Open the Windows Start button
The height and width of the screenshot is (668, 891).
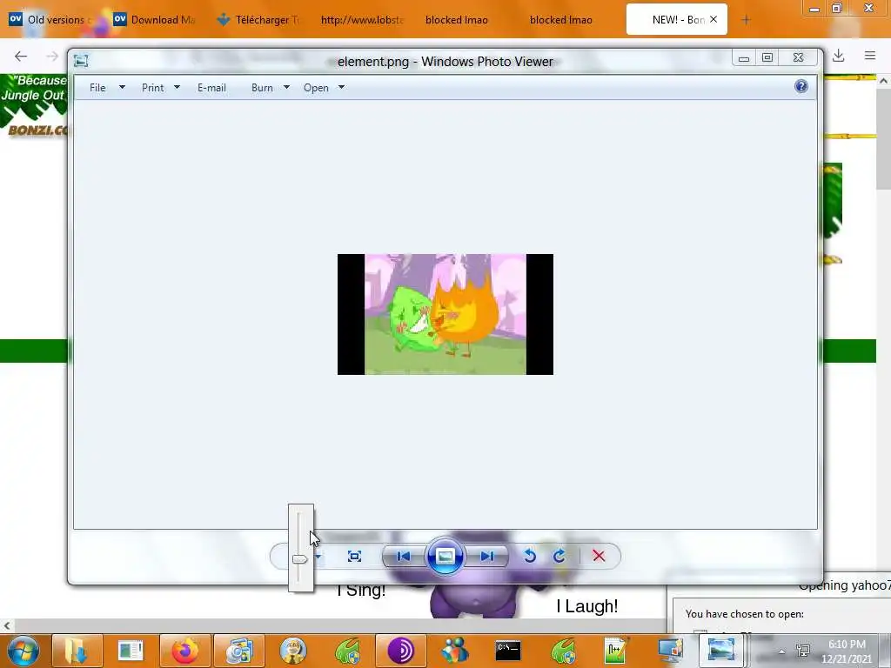coord(23,651)
